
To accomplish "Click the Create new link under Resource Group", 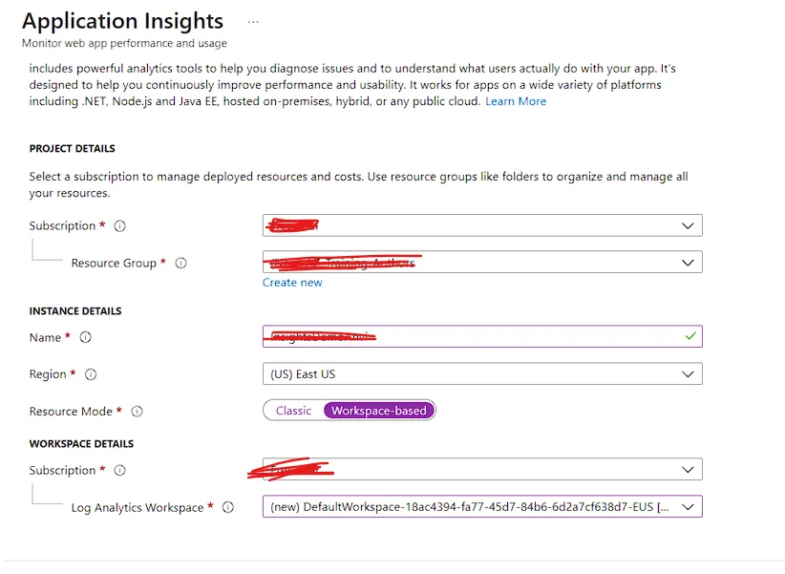I will pos(292,283).
